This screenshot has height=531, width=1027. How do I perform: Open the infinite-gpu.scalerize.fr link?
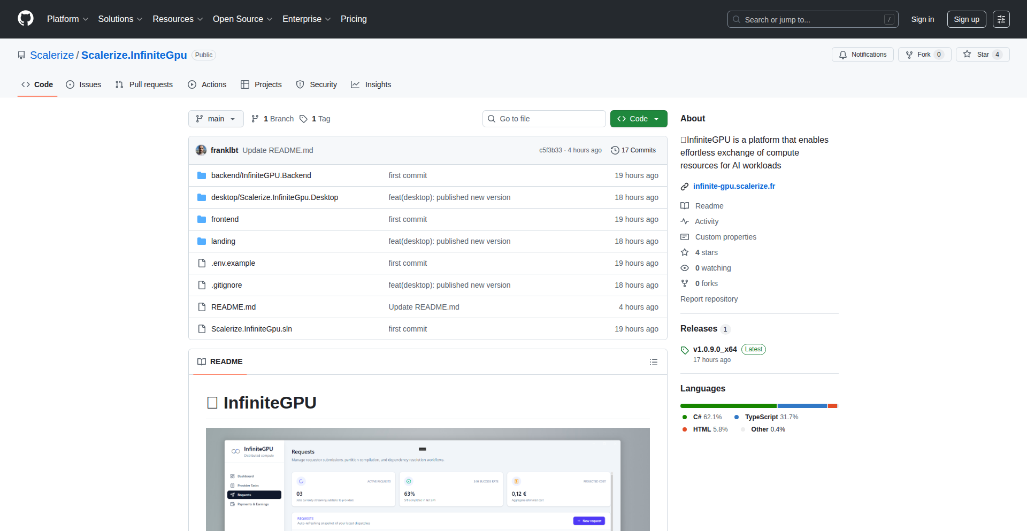[x=734, y=186]
